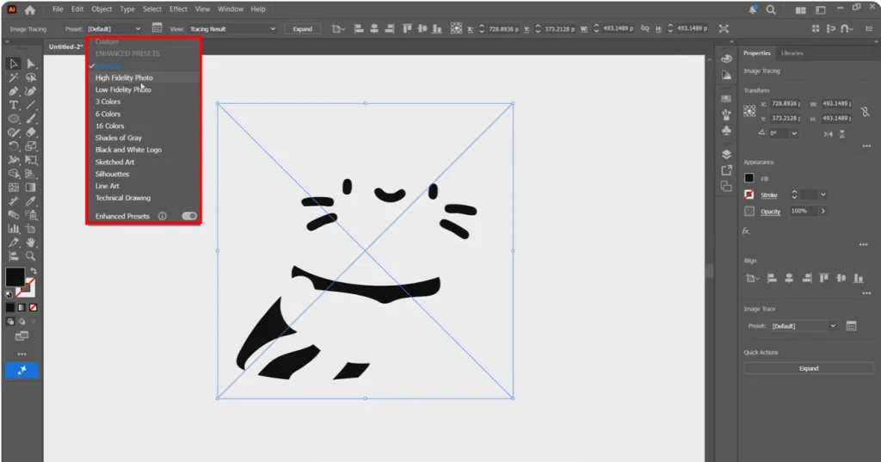Select the Column Graph tool
Image resolution: width=881 pixels, height=462 pixels.
14,229
